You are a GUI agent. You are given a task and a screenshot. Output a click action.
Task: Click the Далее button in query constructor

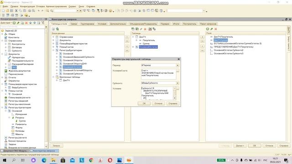click(x=240, y=146)
